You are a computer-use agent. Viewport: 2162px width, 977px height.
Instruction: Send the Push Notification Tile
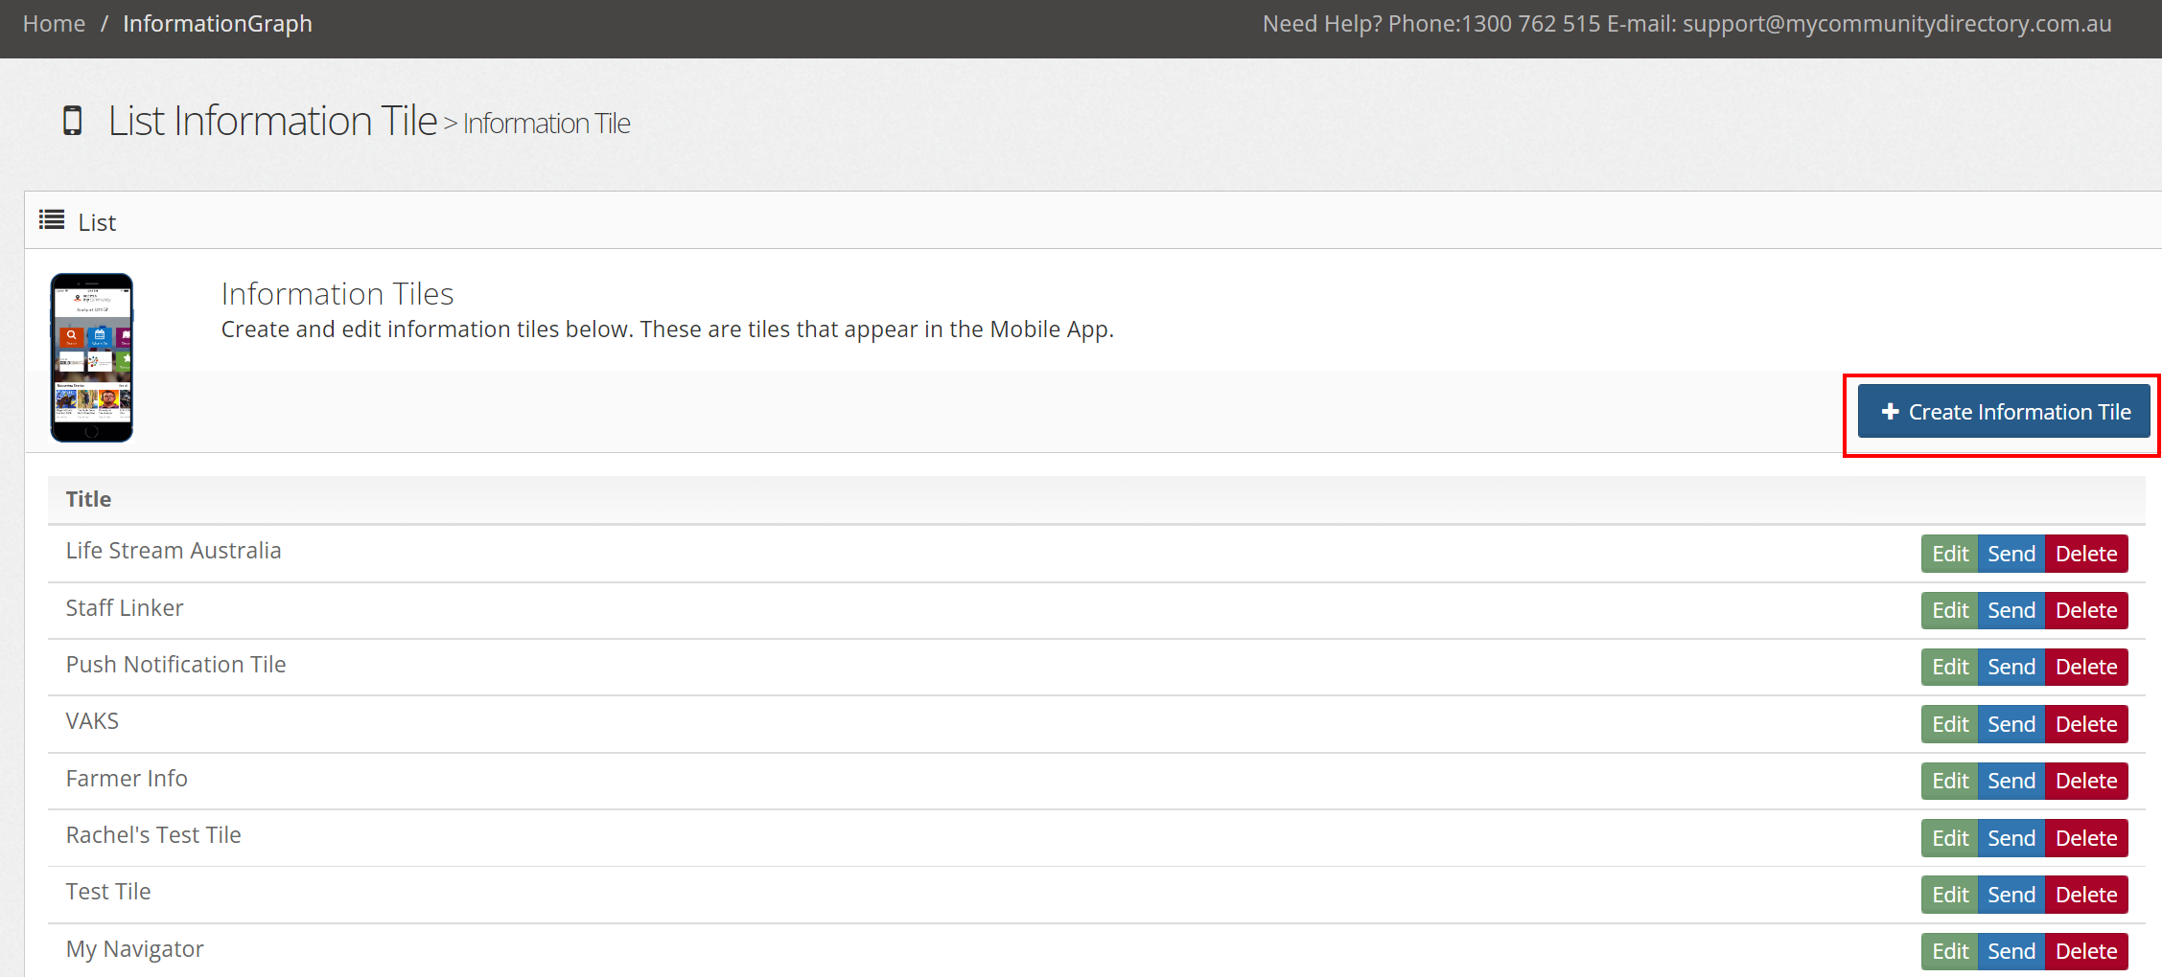2011,667
